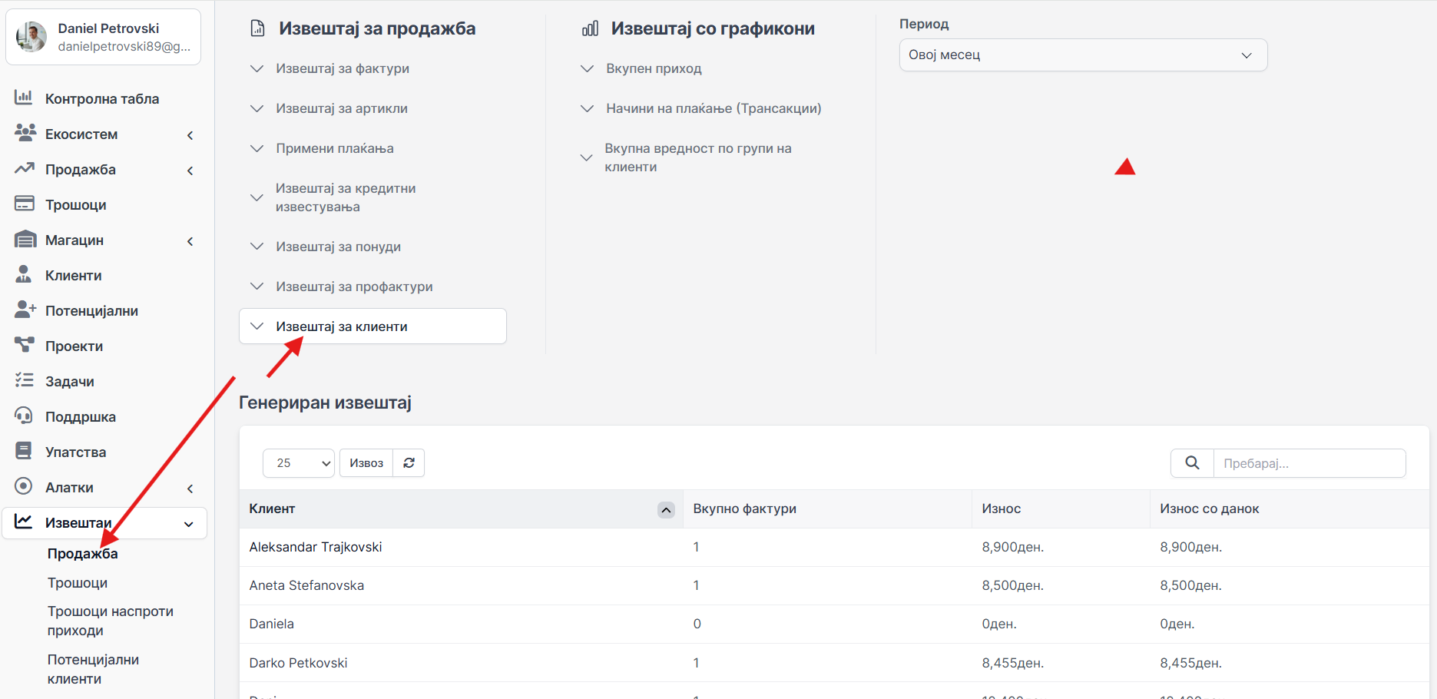
Task: Click the Упатства book icon
Action: 24,451
